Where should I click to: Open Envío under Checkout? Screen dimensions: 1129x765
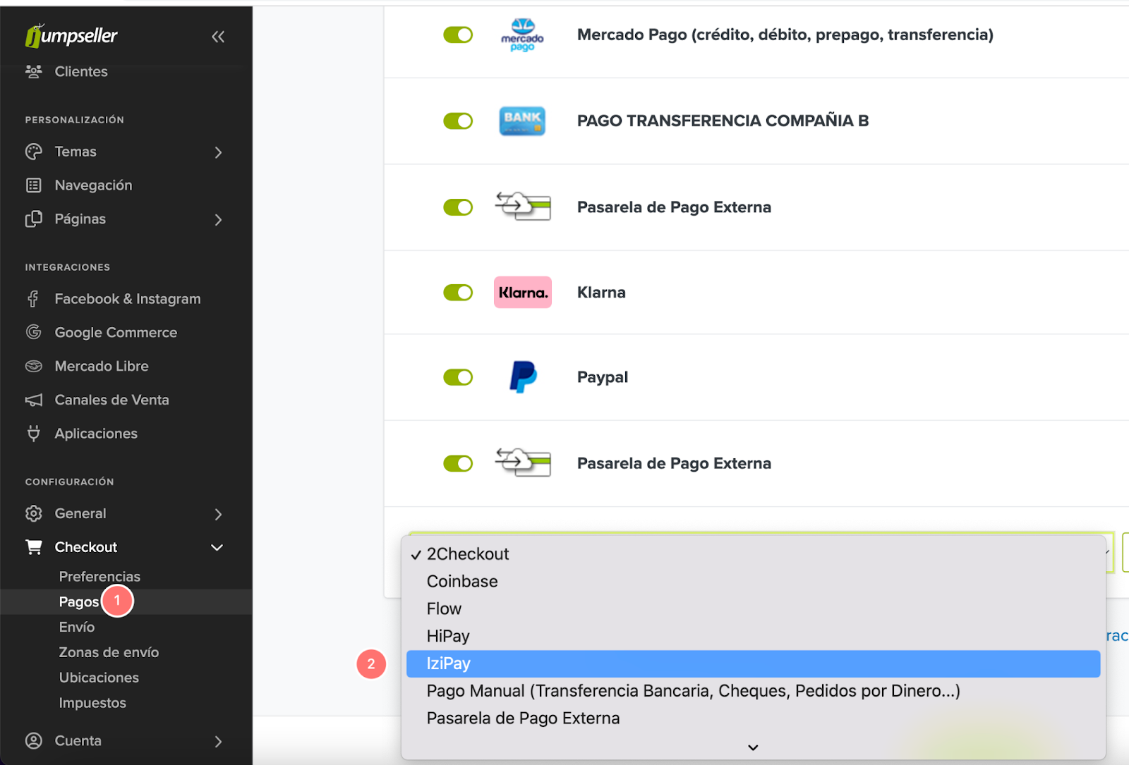(77, 627)
